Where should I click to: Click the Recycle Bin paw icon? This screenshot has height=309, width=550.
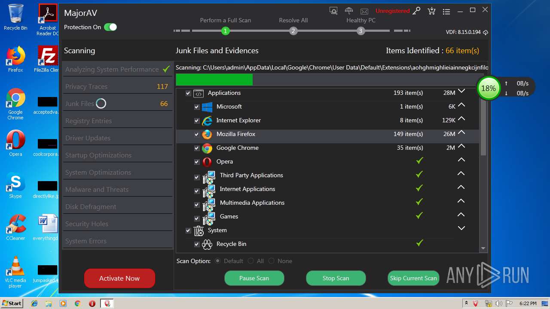207,244
